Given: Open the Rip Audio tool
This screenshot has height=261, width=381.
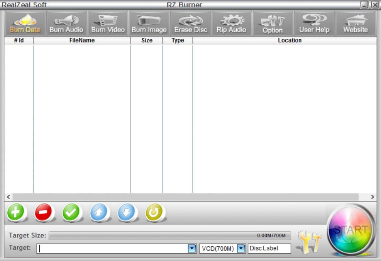Looking at the screenshot, I should pyautogui.click(x=231, y=24).
